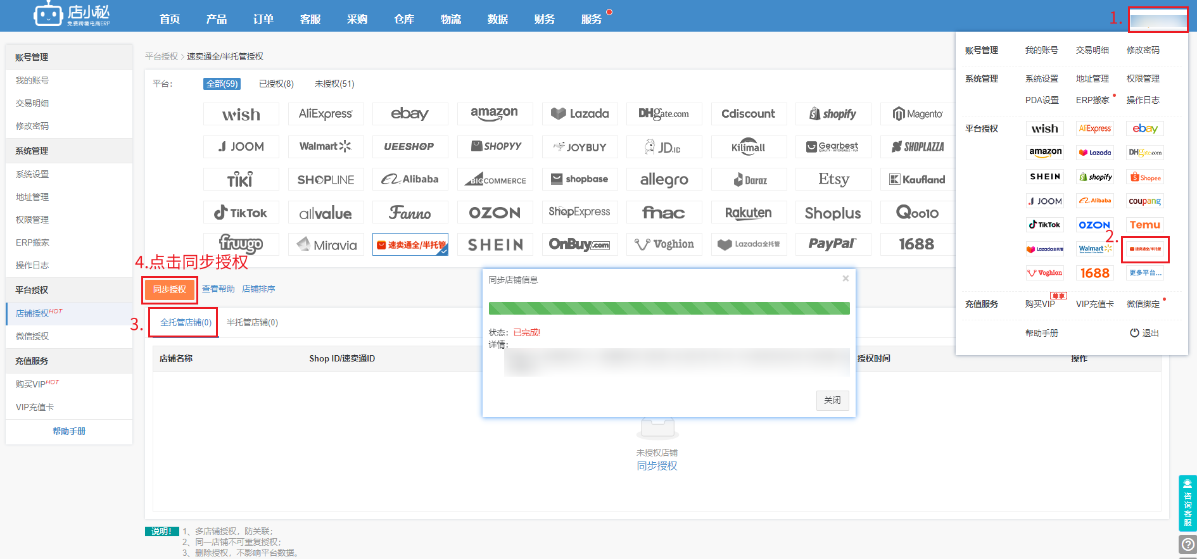Select the Temu logo in the dropdown panel
The image size is (1197, 559).
tap(1144, 225)
